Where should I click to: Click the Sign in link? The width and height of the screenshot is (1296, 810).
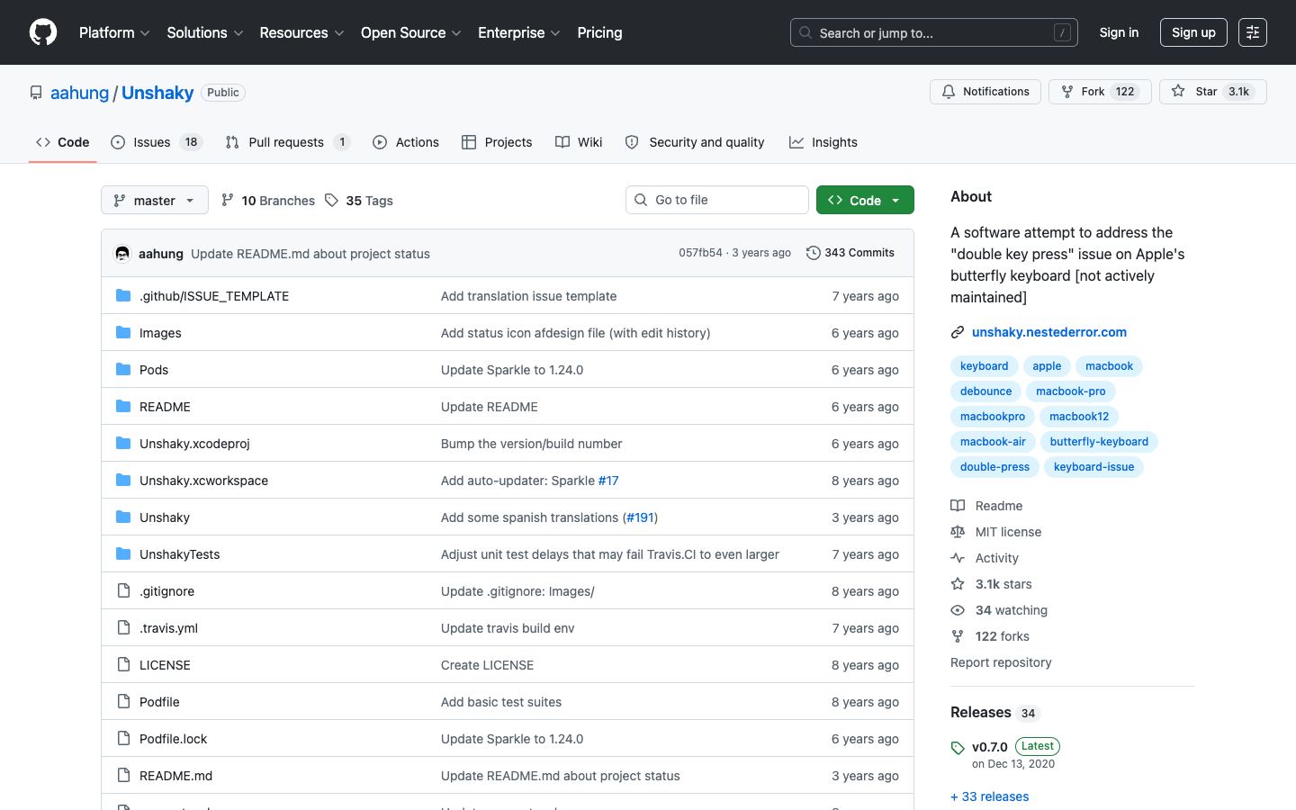point(1119,32)
